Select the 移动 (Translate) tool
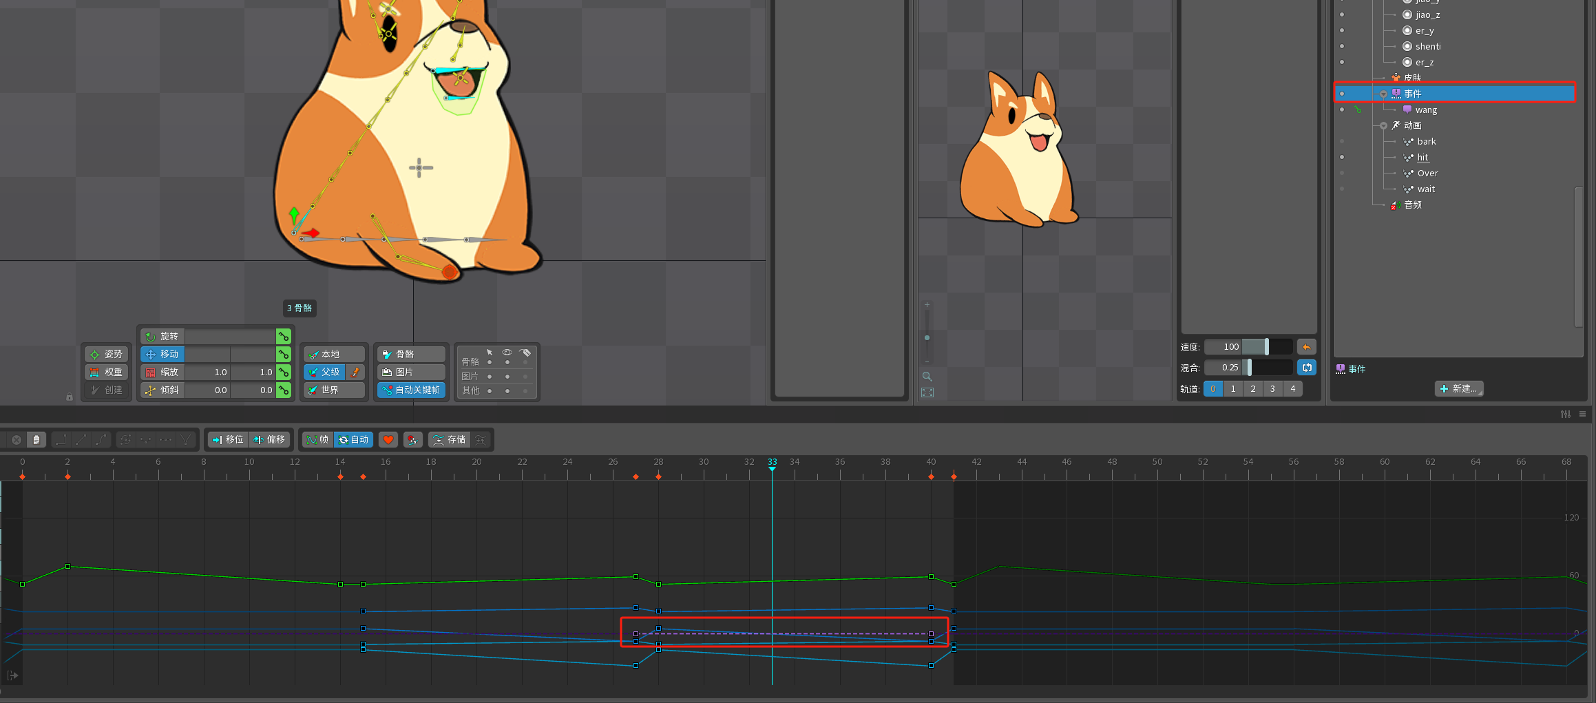 pyautogui.click(x=162, y=354)
